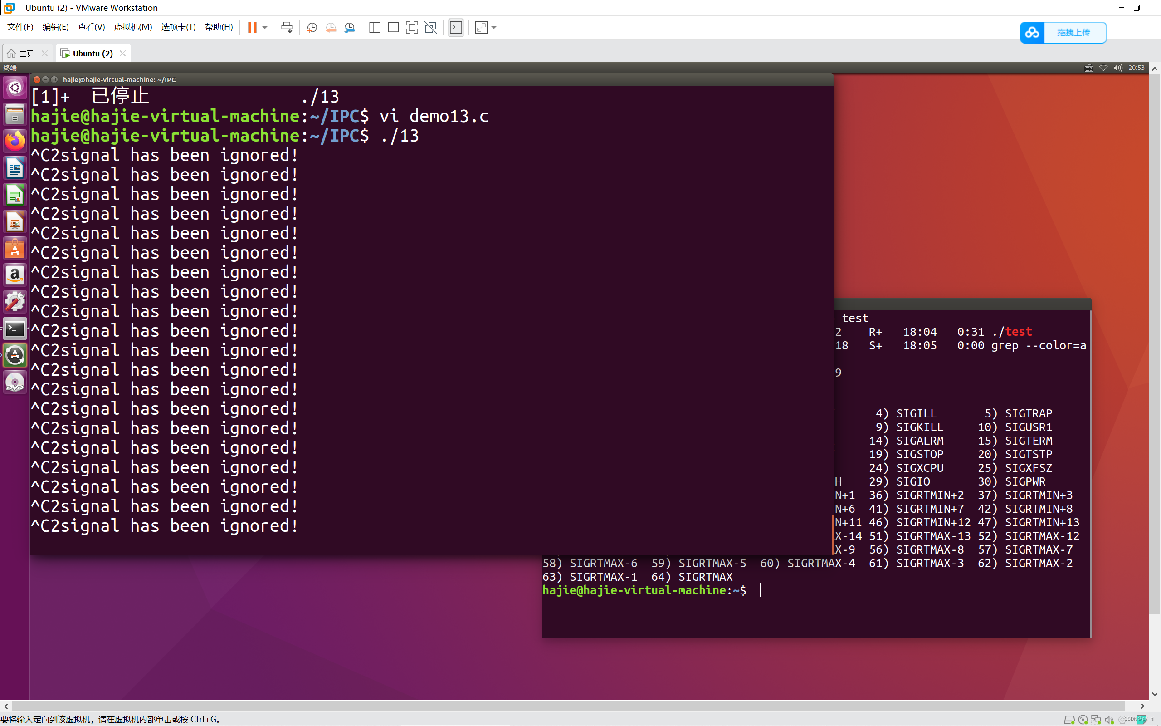Open Software Updater from the launcher
The image size is (1161, 726).
[x=15, y=355]
